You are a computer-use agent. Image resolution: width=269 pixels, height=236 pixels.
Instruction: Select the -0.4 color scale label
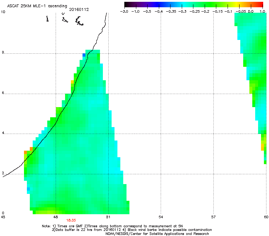click(159, 12)
